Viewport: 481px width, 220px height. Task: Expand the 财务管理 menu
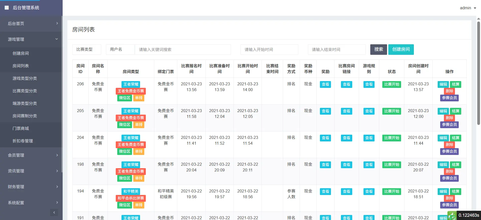click(x=31, y=187)
